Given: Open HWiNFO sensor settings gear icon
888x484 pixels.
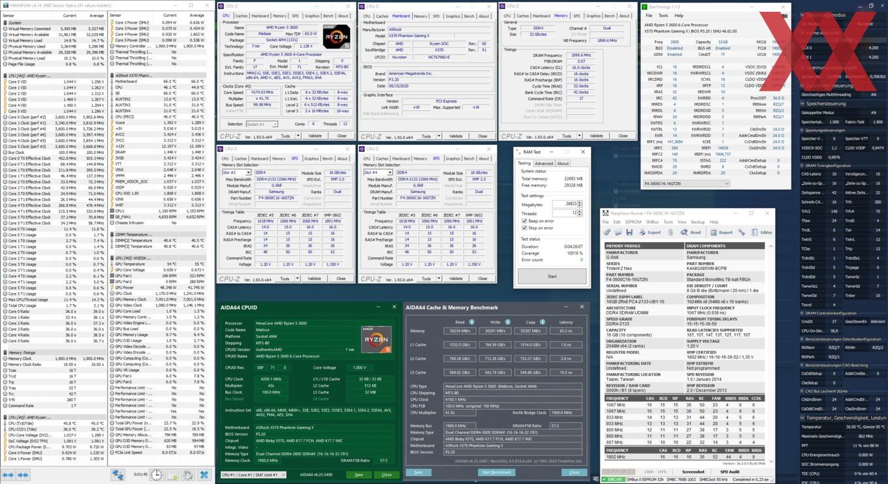Looking at the screenshot, I should [x=188, y=475].
